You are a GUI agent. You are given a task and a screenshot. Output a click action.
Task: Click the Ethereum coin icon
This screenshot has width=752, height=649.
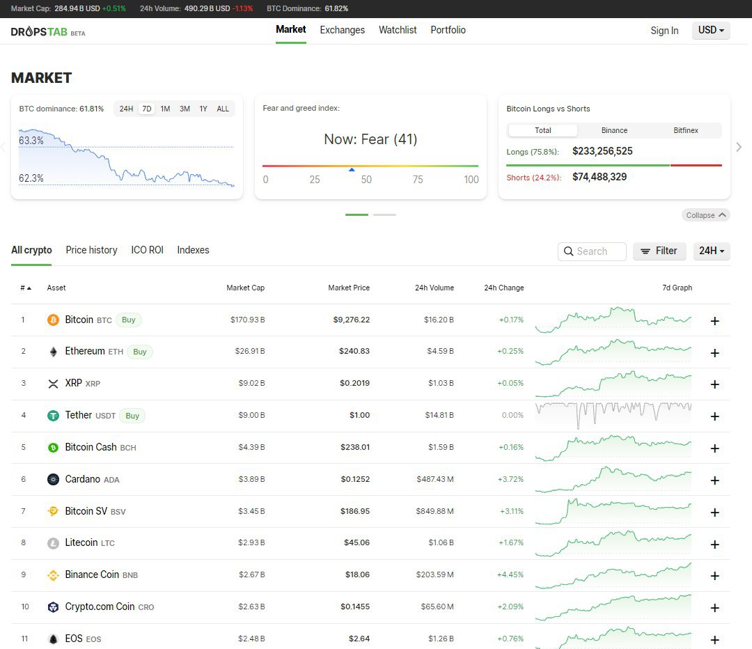point(53,352)
